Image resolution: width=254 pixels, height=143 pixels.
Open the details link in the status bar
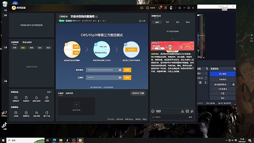click(144, 119)
